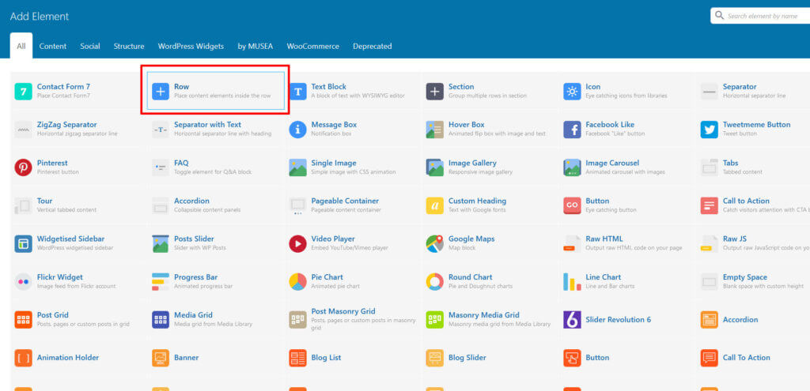The width and height of the screenshot is (810, 391).
Task: Click the Hover Box element icon
Action: coord(434,130)
